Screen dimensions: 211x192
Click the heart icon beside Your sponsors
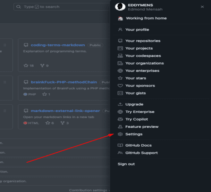coord(120,85)
